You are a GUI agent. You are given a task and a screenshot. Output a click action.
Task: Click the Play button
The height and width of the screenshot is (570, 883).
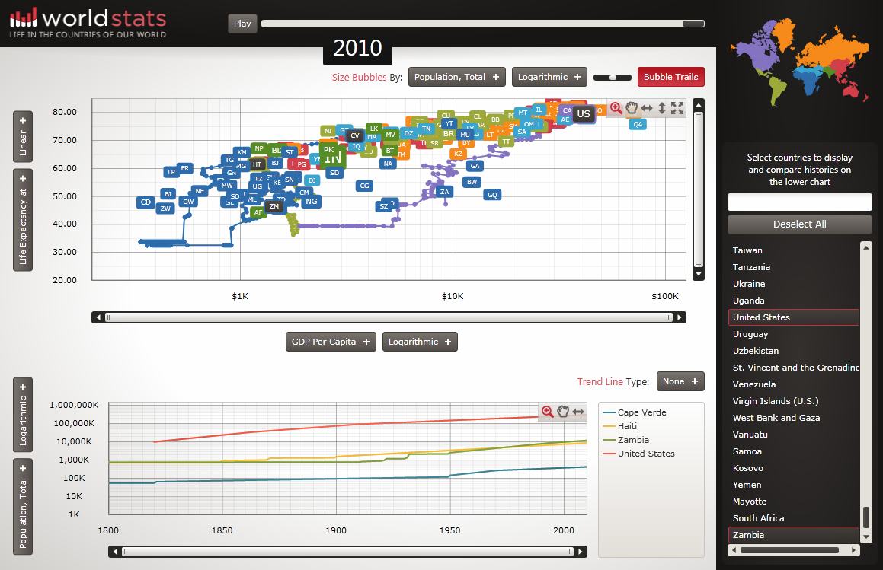tap(242, 24)
